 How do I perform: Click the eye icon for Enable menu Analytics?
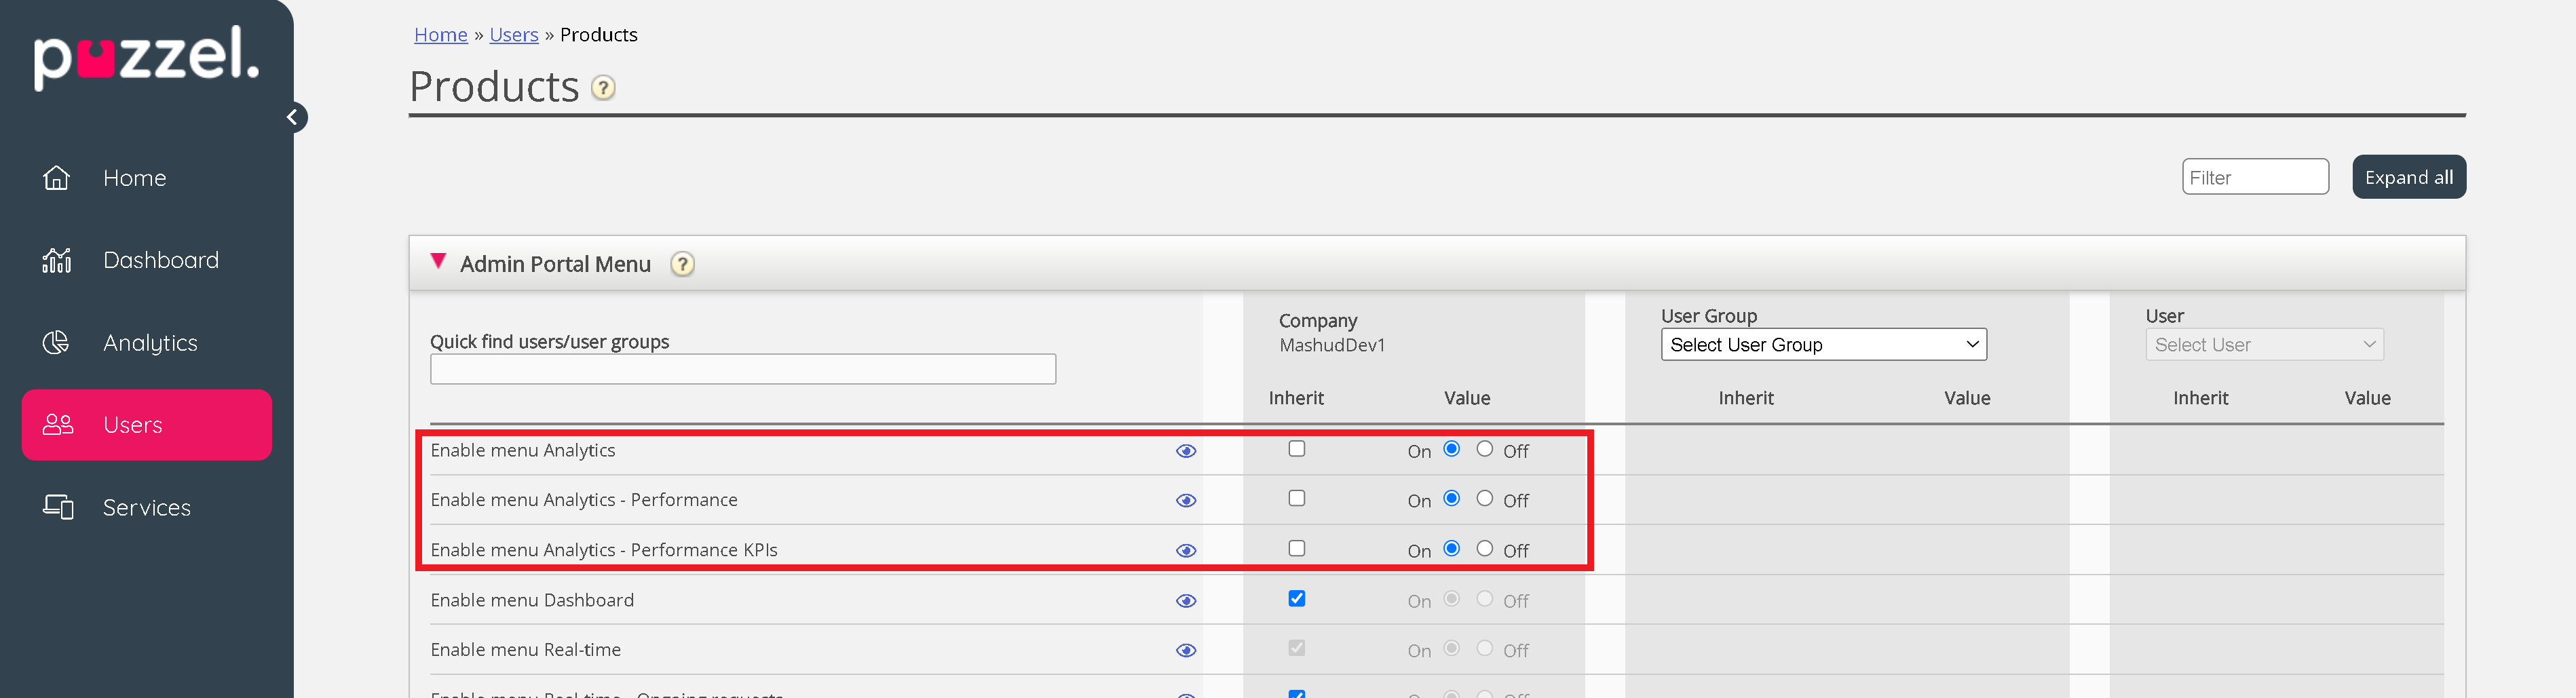pos(1185,451)
